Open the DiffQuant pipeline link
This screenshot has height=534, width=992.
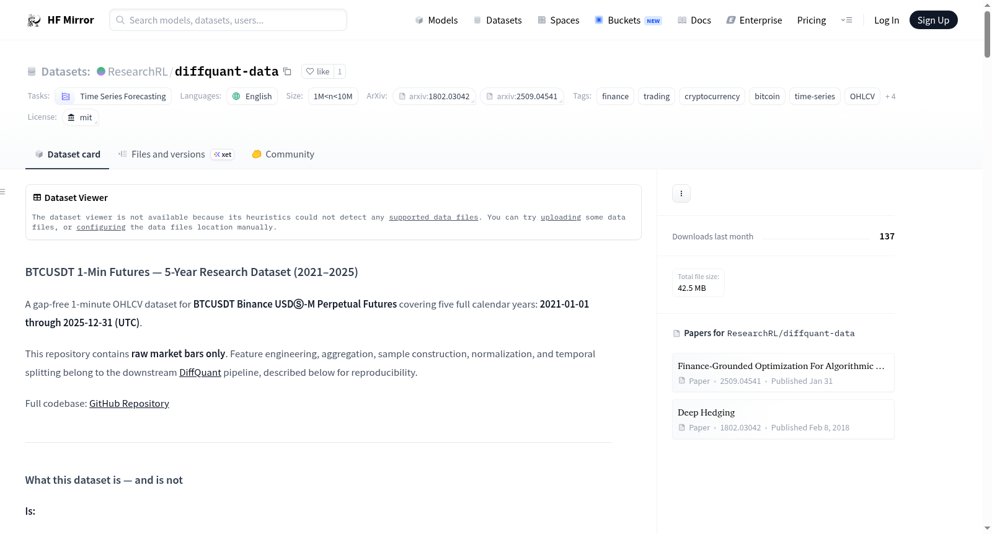tap(200, 372)
